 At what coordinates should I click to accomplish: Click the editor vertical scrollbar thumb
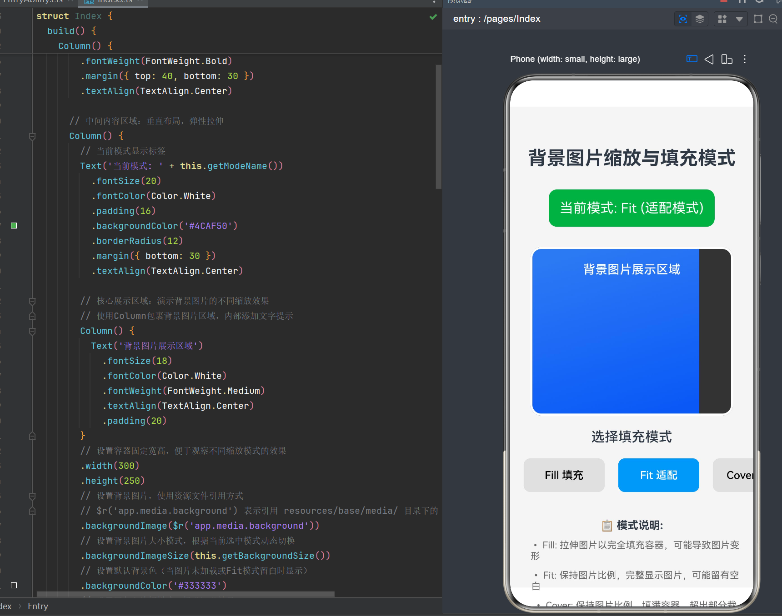pyautogui.click(x=439, y=127)
